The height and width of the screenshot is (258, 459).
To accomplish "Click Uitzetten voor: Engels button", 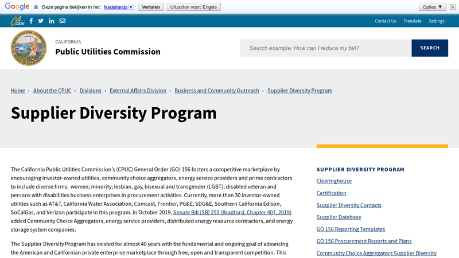I will (193, 7).
